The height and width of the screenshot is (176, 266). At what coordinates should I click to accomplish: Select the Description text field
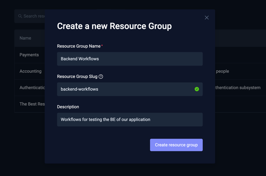tap(130, 120)
